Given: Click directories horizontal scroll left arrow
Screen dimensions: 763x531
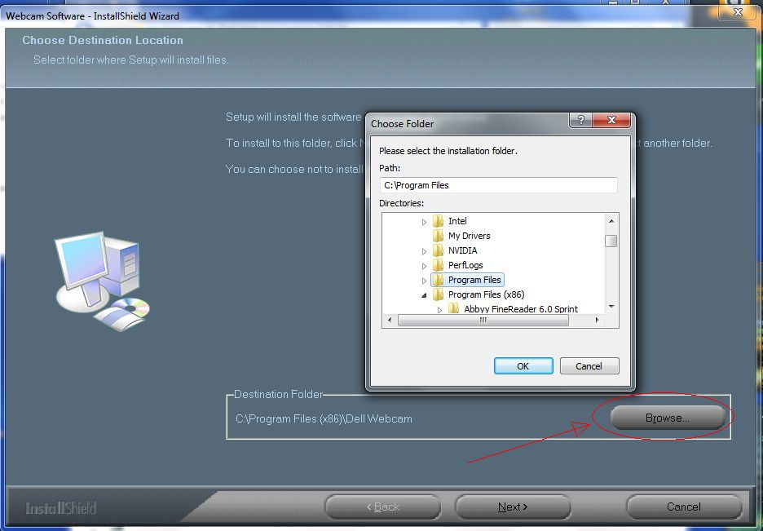Looking at the screenshot, I should click(389, 321).
